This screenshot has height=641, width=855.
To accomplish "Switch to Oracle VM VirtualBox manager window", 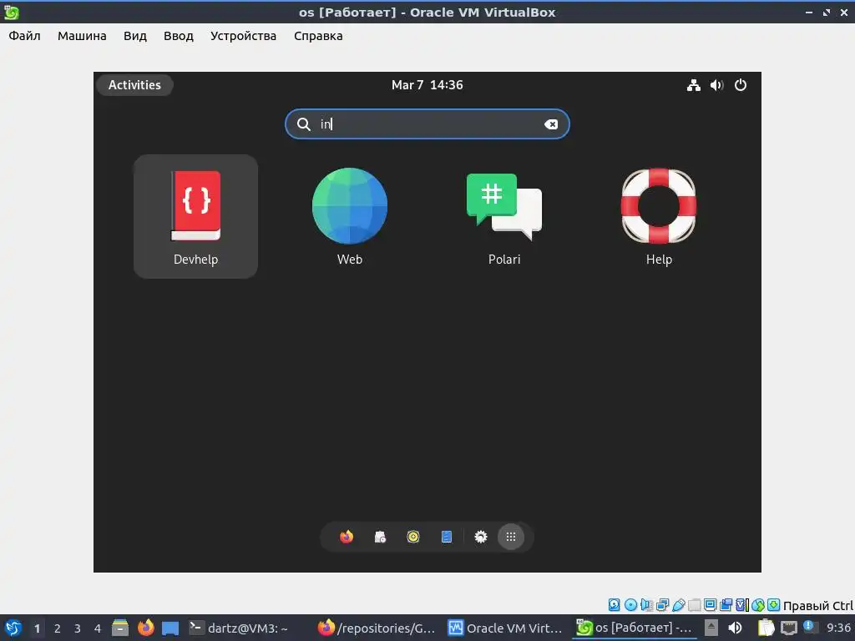I will click(x=505, y=628).
